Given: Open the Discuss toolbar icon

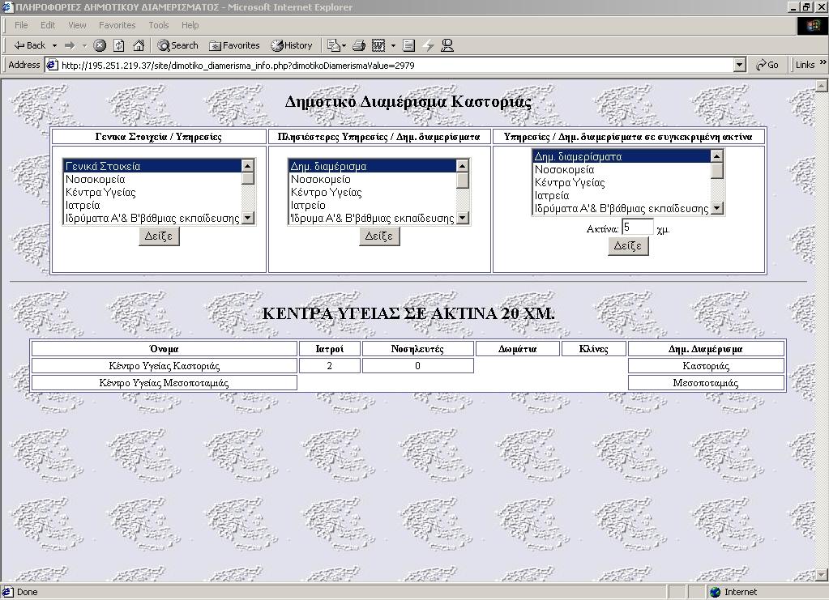Looking at the screenshot, I should (x=408, y=45).
